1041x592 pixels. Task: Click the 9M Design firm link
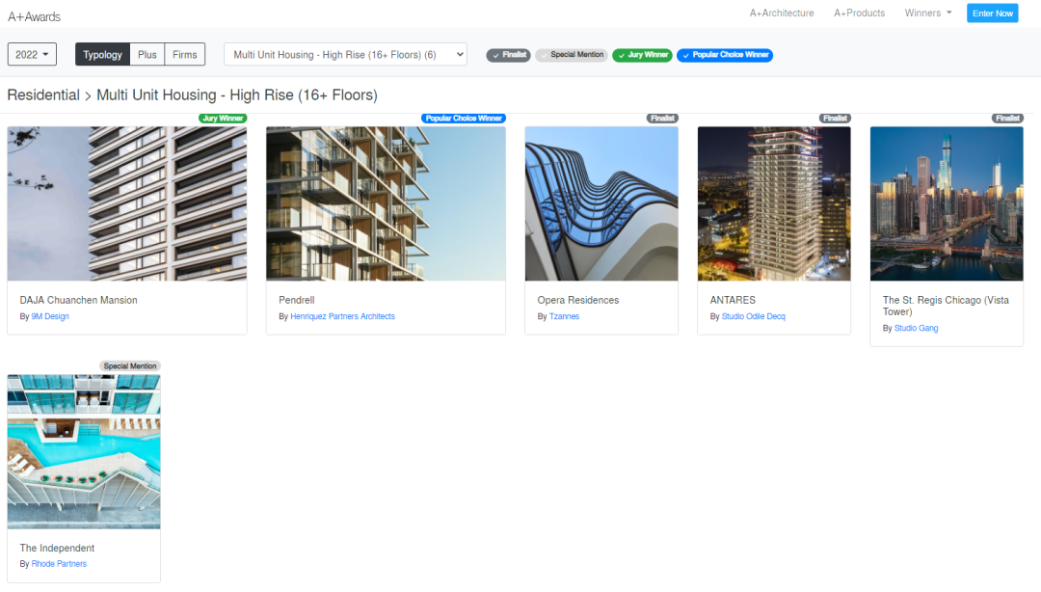(x=50, y=316)
